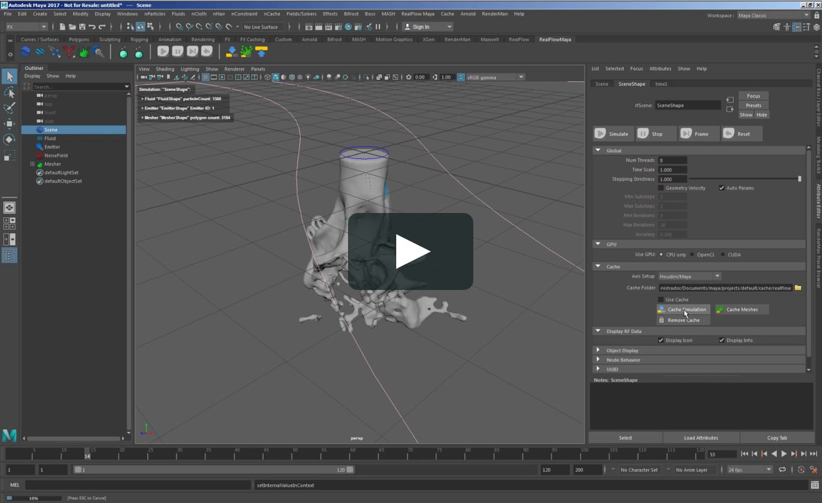Toggle the Auto Params checkbox

point(722,188)
